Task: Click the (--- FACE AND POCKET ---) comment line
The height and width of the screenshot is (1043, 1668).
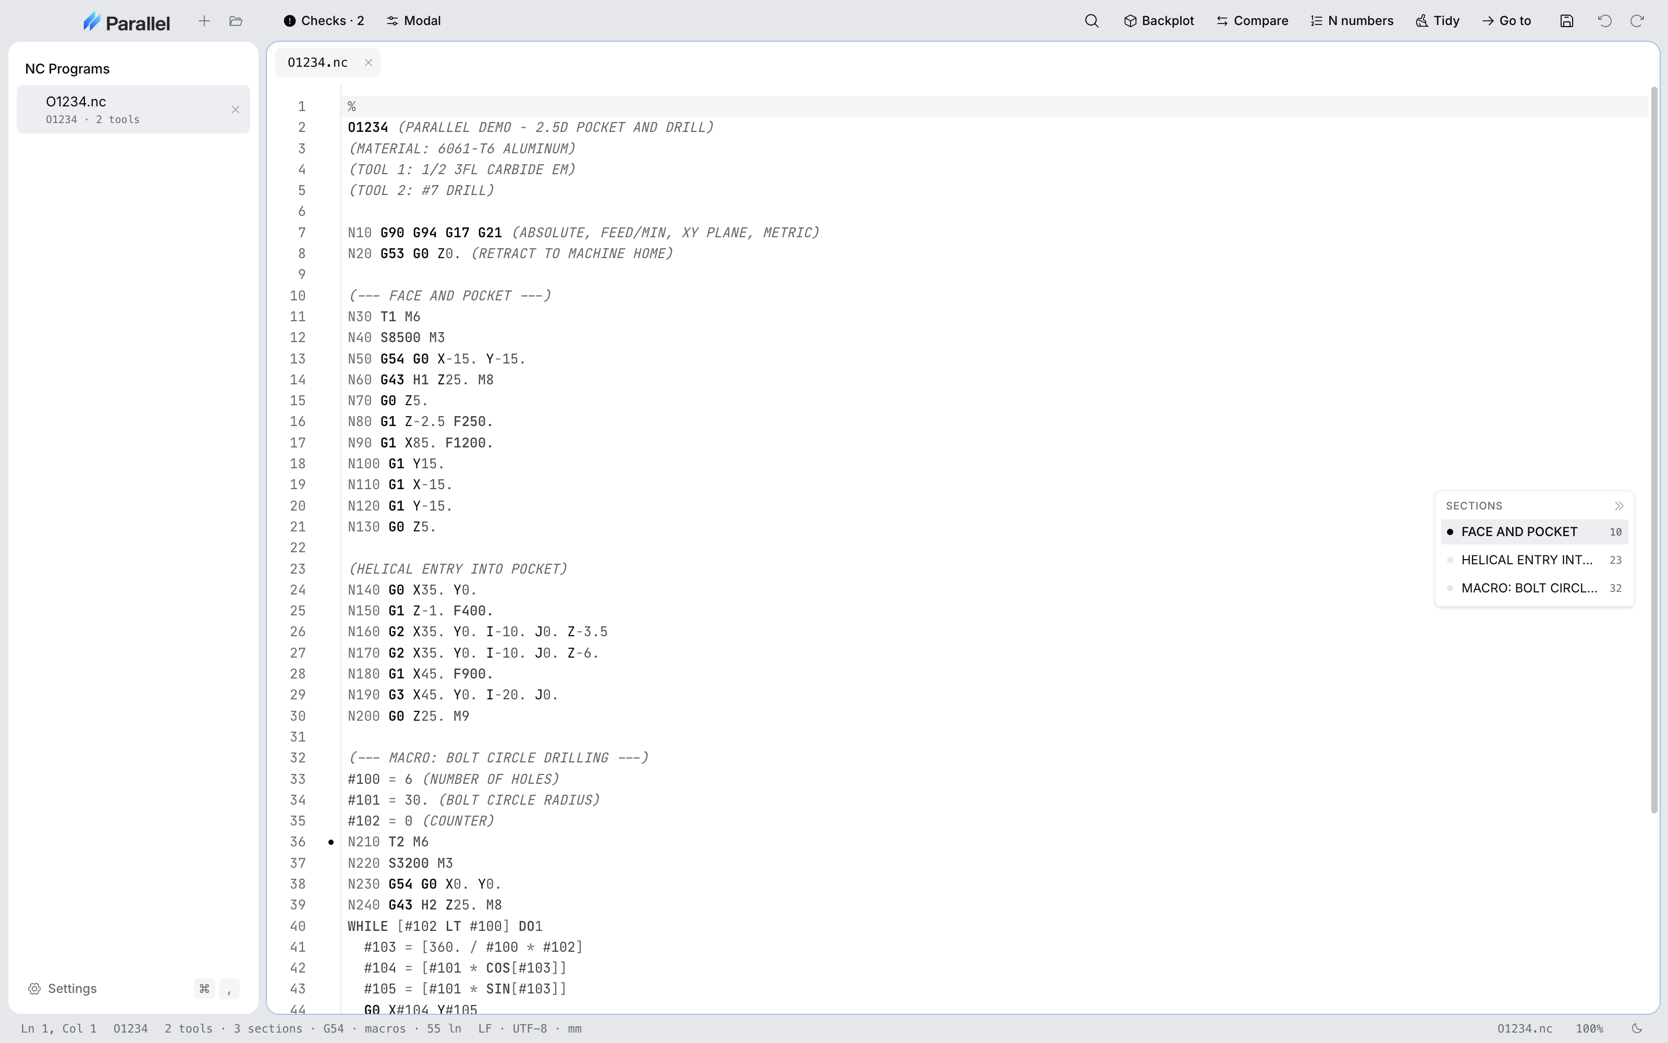Action: point(449,295)
